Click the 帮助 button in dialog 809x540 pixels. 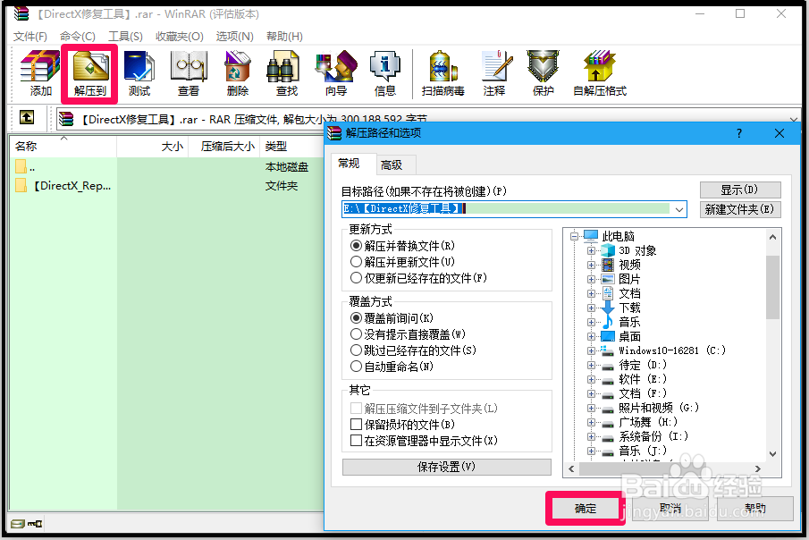755,509
